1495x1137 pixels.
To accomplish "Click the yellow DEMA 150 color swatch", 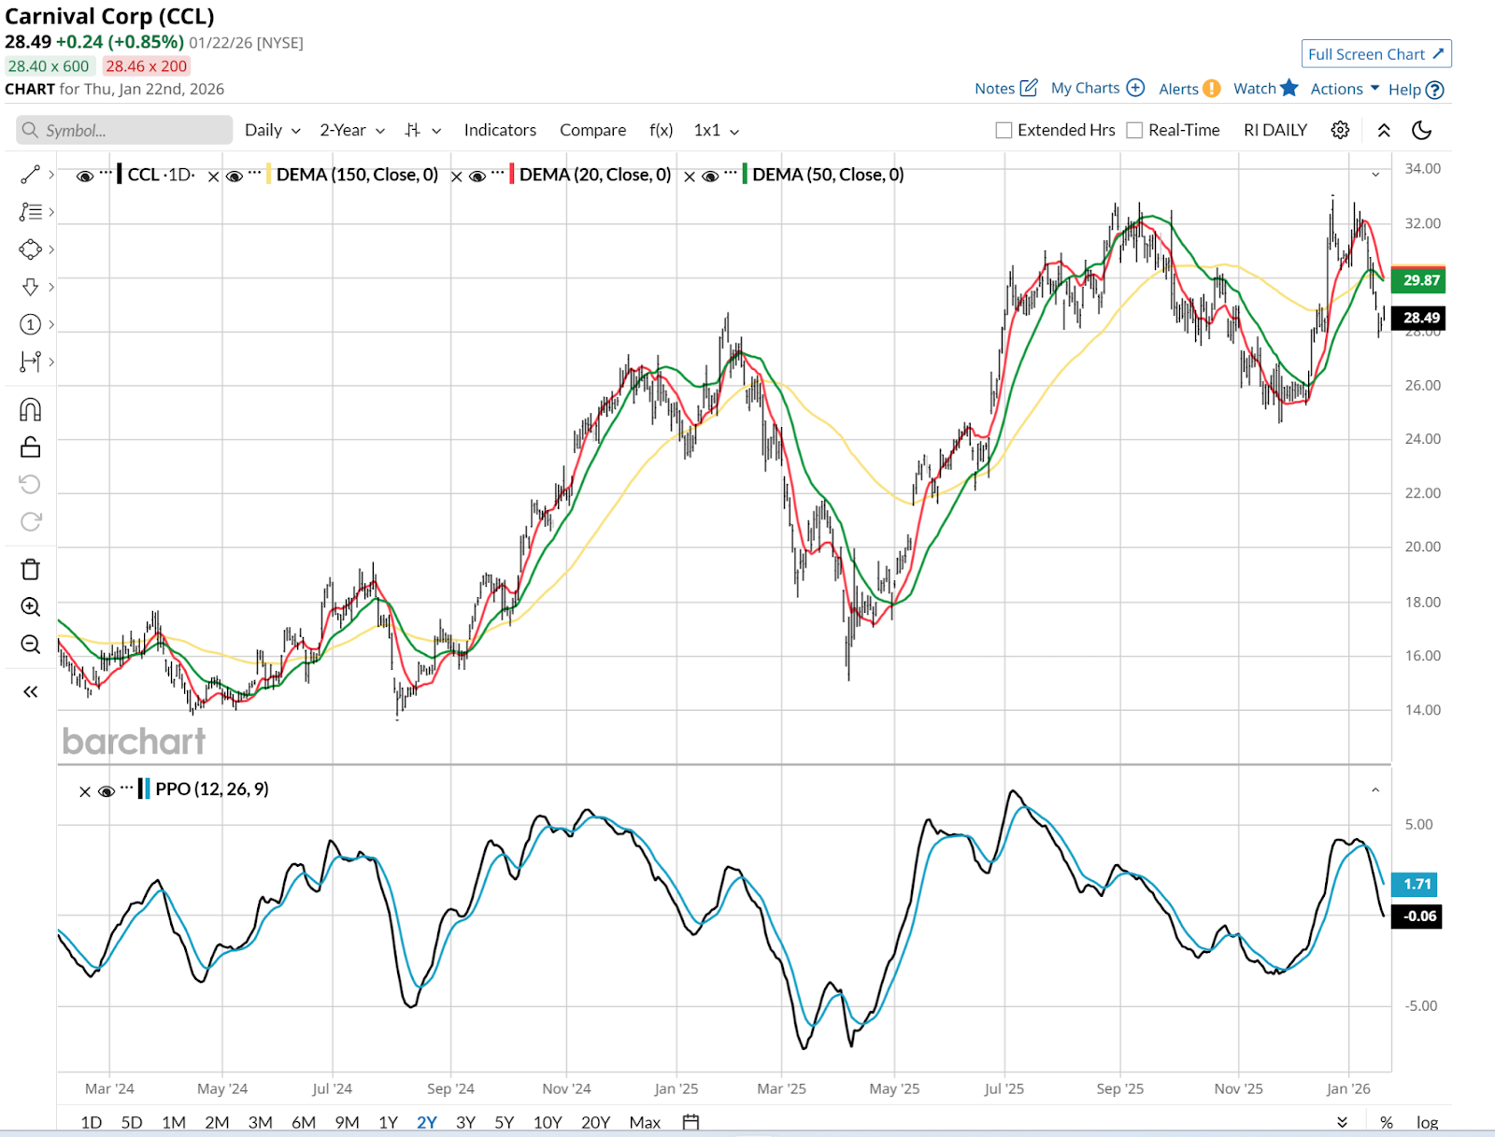I will (269, 175).
